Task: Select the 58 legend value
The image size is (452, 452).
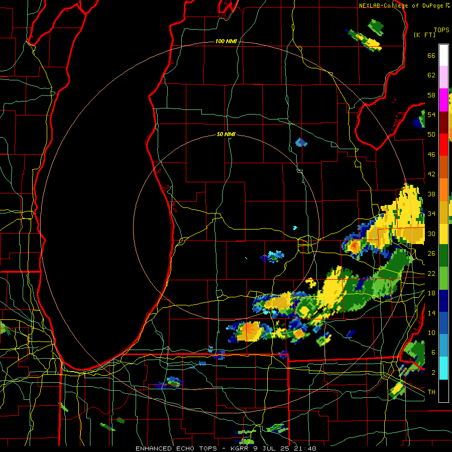Action: (431, 95)
